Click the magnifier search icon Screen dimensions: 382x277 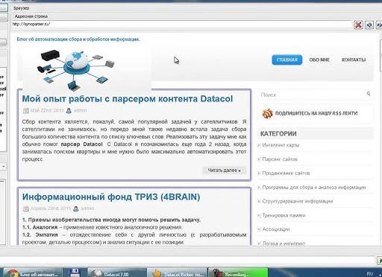point(369,94)
